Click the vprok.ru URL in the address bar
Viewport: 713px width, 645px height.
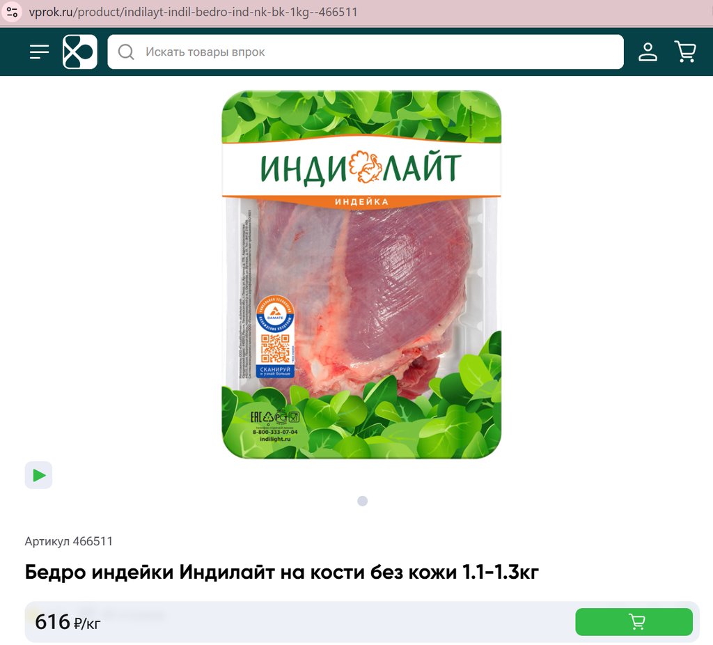[194, 12]
